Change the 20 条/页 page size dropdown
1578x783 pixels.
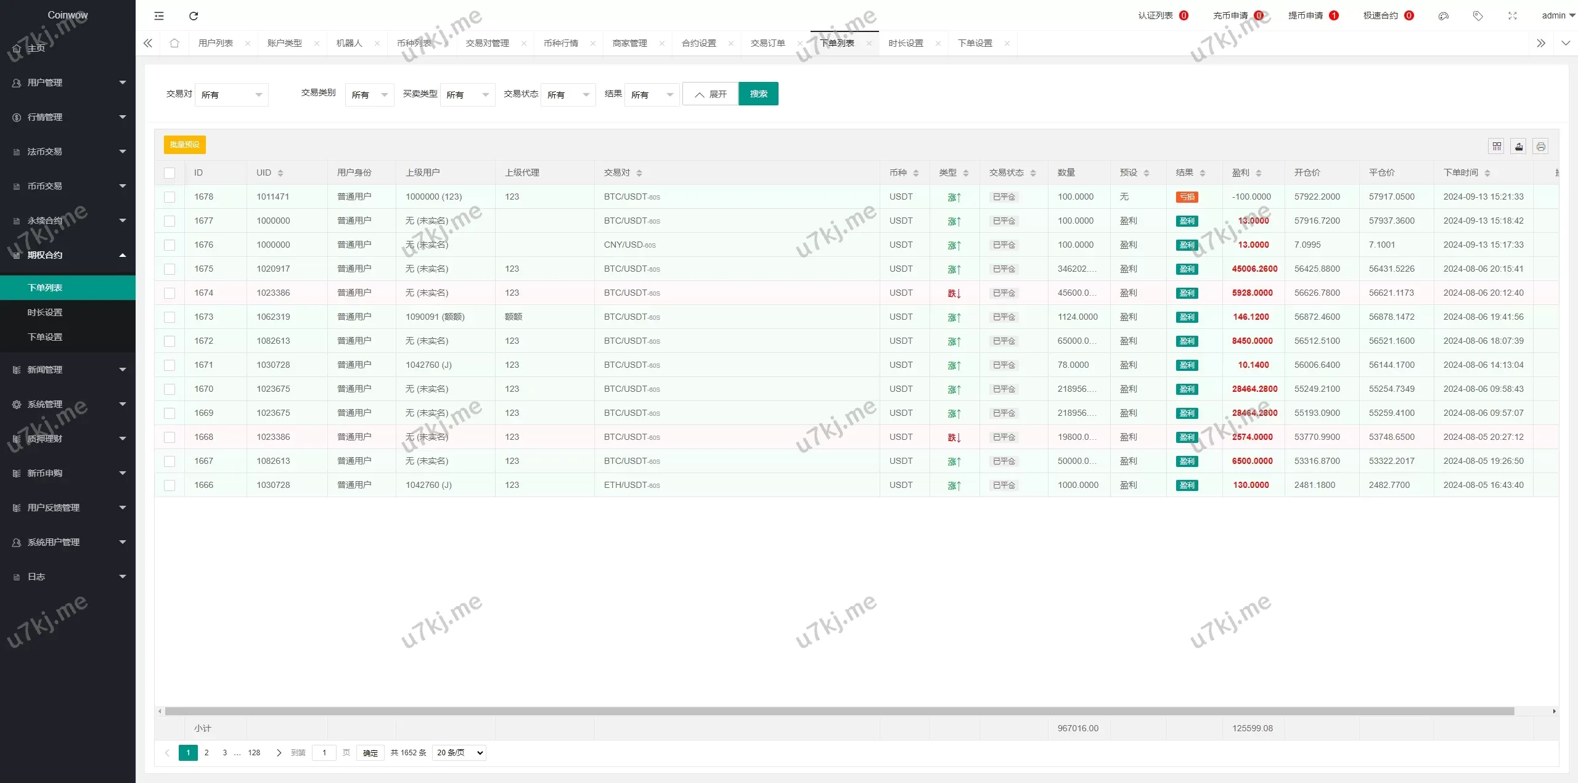[x=459, y=753]
